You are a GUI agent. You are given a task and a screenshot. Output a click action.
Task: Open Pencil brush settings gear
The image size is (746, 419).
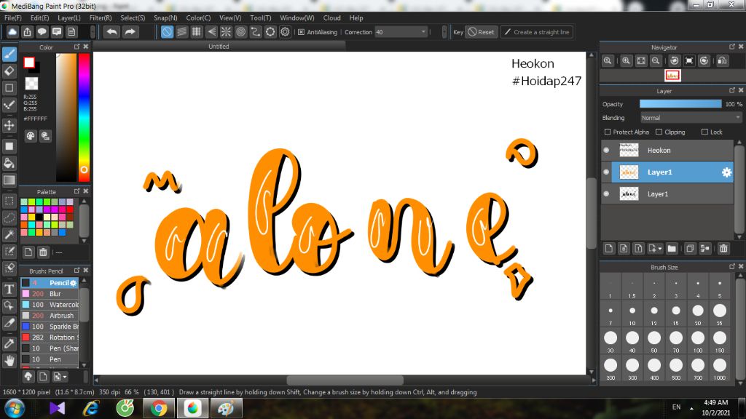point(74,283)
